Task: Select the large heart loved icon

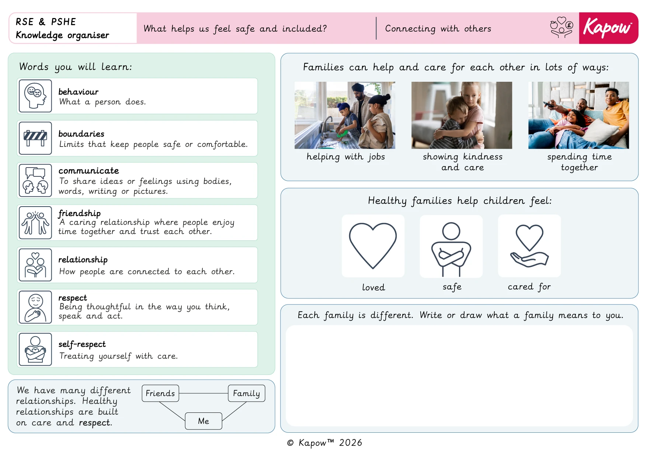Action: click(373, 246)
